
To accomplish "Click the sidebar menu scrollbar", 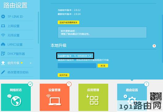I will coord(38,28).
